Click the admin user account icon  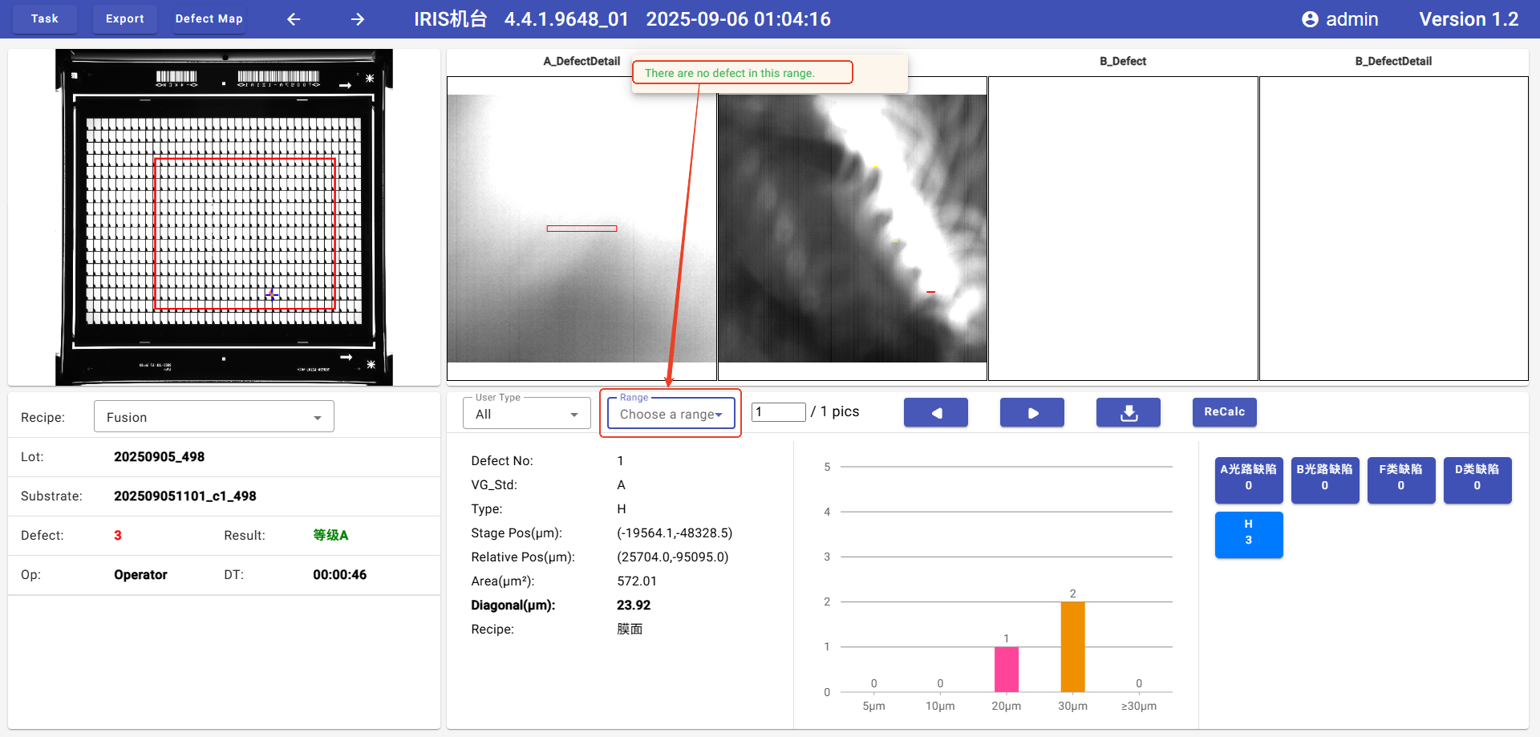(x=1310, y=19)
